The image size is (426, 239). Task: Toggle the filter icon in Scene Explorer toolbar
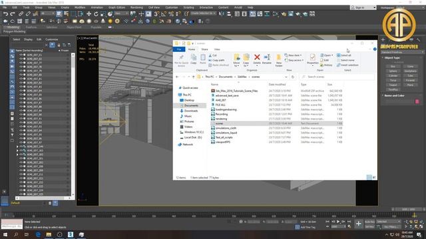pos(52,45)
